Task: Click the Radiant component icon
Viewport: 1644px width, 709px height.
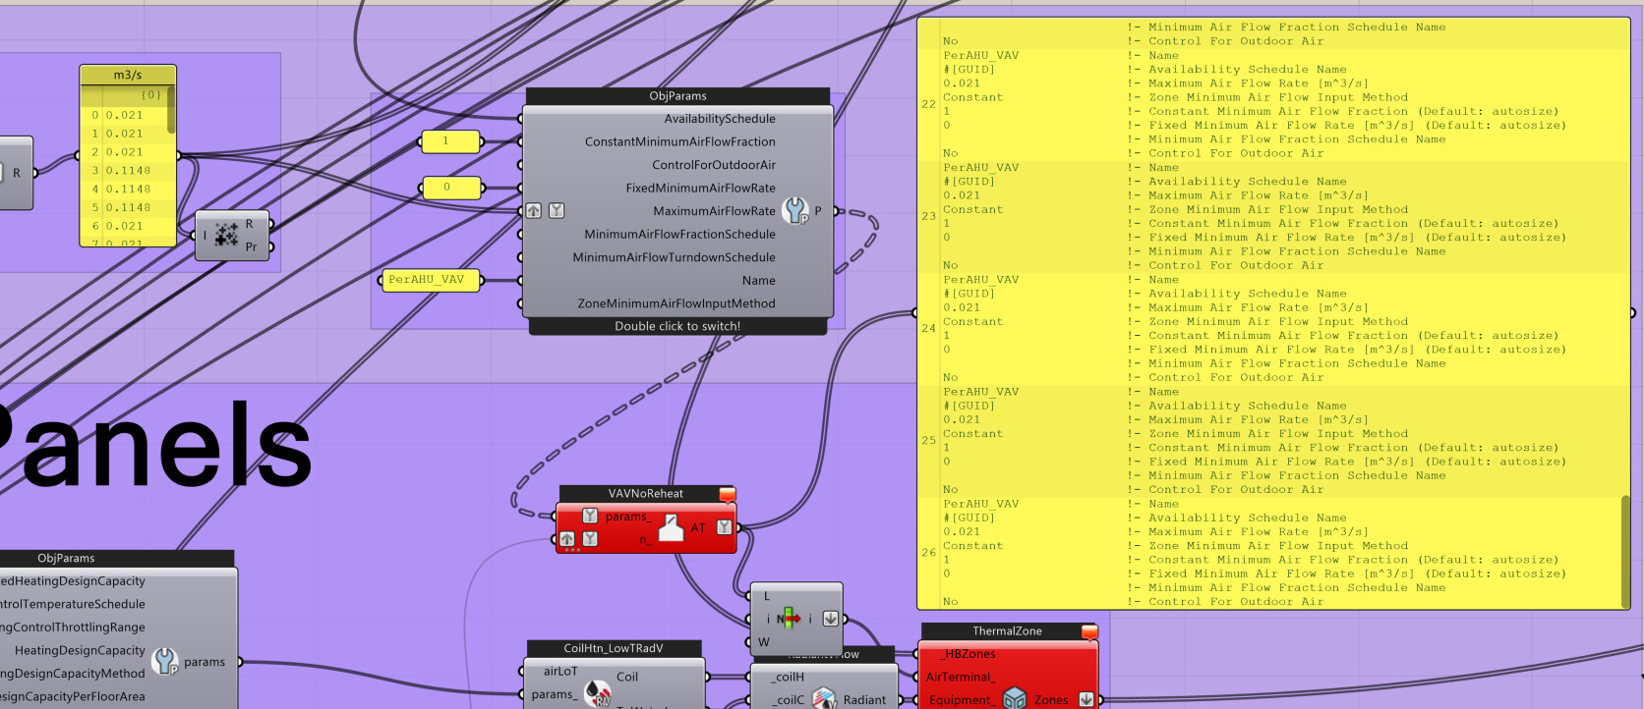Action: 824,698
